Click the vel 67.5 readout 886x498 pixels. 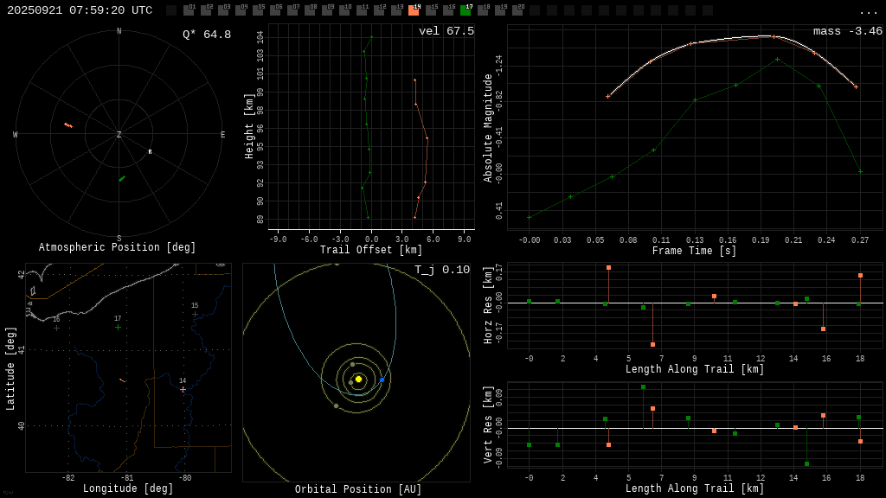pyautogui.click(x=446, y=31)
